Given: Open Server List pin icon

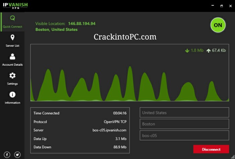Looking at the screenshot, I should (x=12, y=38).
